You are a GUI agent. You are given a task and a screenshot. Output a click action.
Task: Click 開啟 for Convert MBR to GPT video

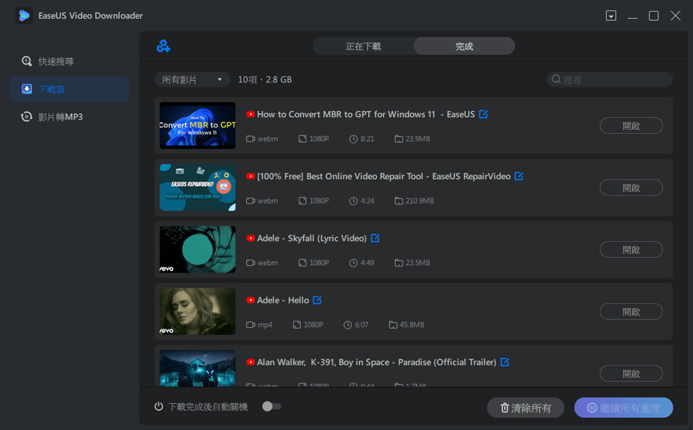[x=631, y=126]
